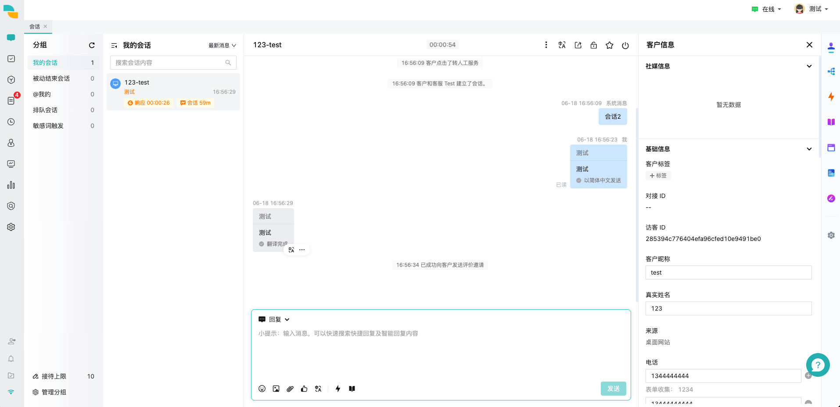Open the tickets icon with badge 4
The width and height of the screenshot is (840, 407).
[11, 101]
